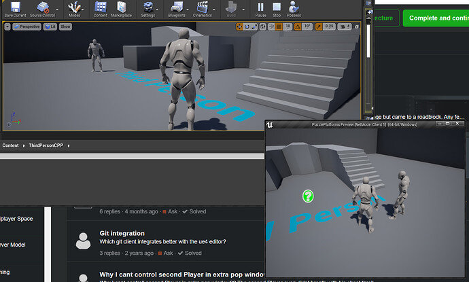Open the Lit view mode menu
This screenshot has height=282, width=469.
click(x=50, y=27)
